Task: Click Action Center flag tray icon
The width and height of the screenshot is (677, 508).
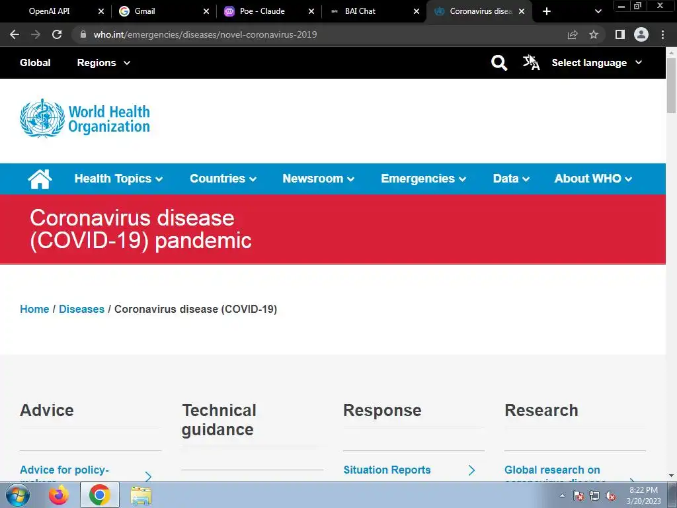Action: [578, 495]
